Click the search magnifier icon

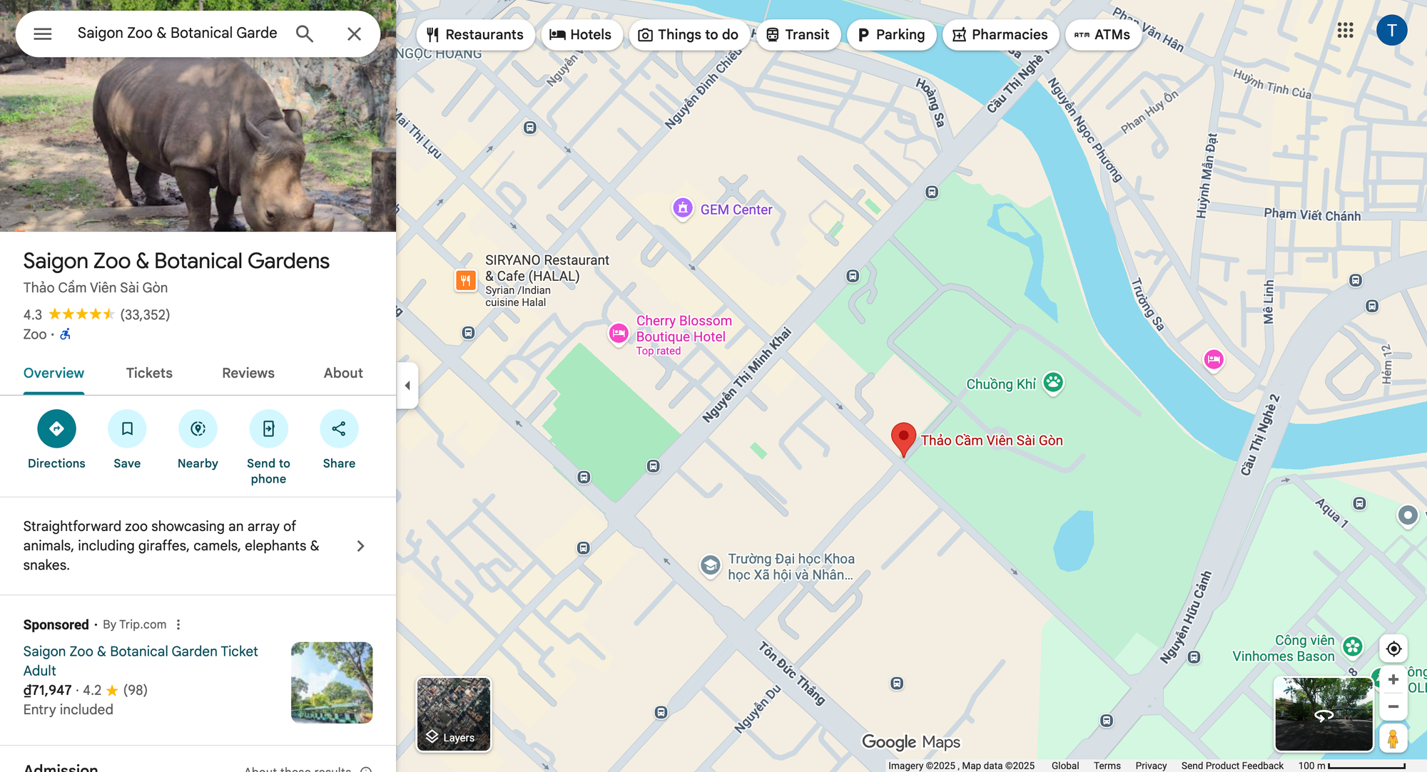coord(305,34)
